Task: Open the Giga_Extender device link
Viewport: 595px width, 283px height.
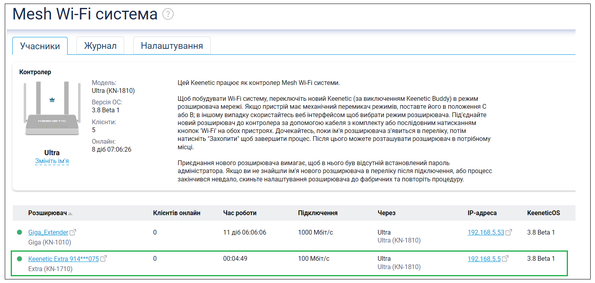Action: coord(48,233)
